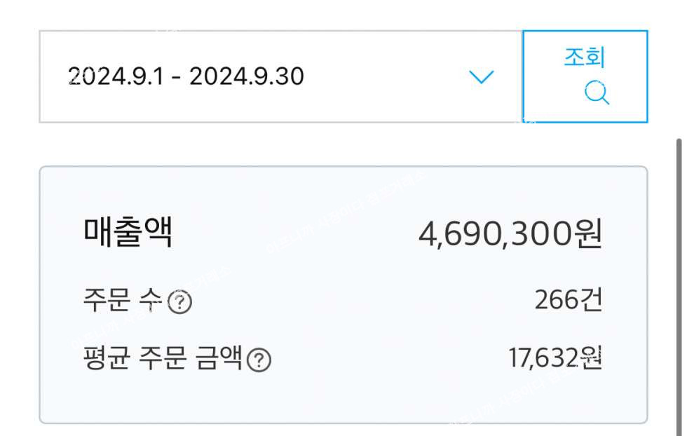Open the 평균 주문 금액 help question-mark icon
The width and height of the screenshot is (687, 436).
[259, 360]
